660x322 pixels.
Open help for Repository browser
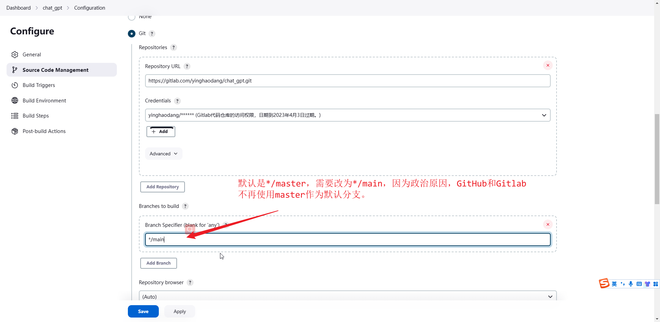point(190,282)
